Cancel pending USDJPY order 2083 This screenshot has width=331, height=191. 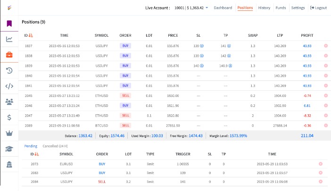321,173
